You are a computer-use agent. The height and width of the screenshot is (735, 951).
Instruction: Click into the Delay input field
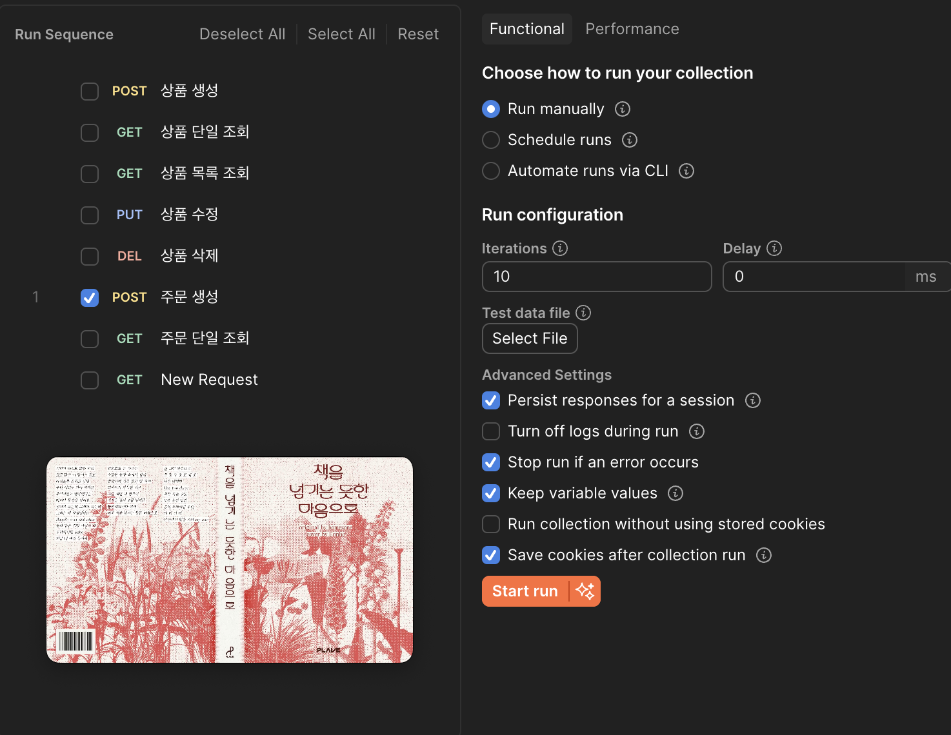click(x=814, y=277)
